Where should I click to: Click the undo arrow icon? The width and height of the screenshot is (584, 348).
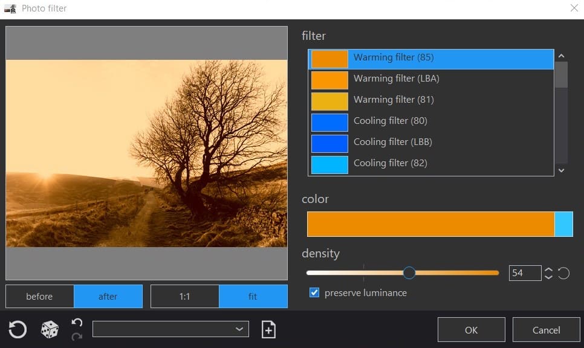pyautogui.click(x=77, y=322)
